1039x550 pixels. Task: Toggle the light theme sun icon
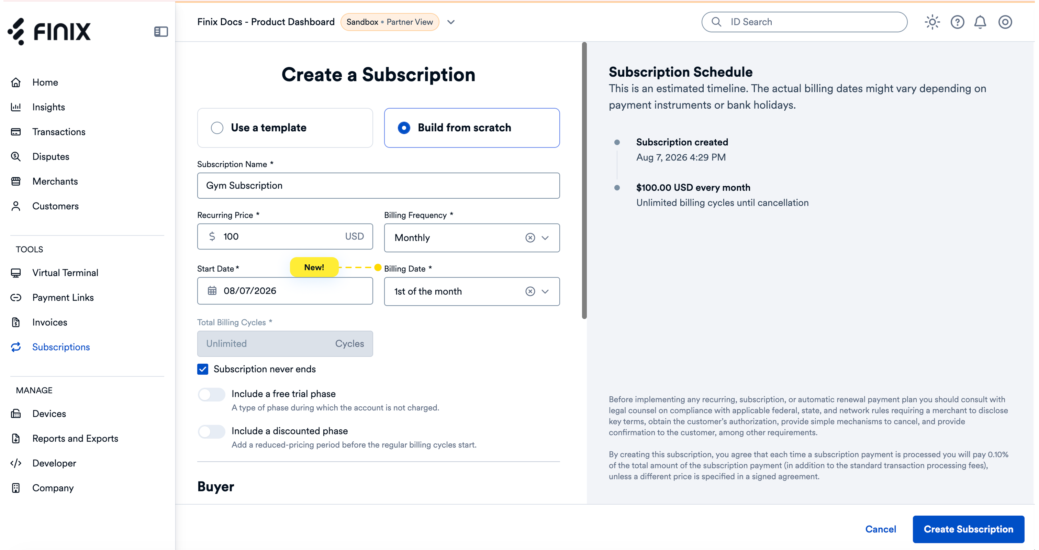pos(932,22)
